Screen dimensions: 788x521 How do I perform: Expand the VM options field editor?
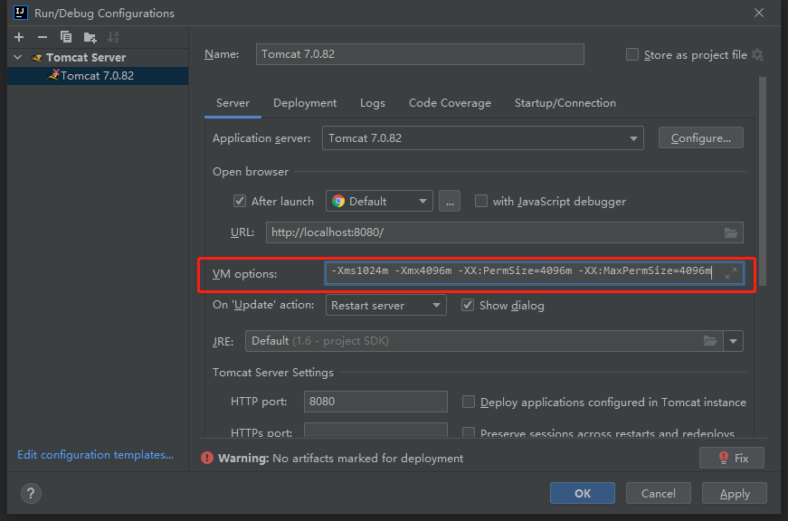pyautogui.click(x=731, y=273)
